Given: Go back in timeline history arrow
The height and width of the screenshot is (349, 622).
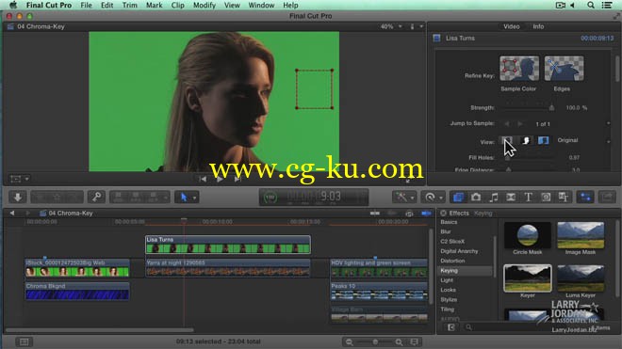Looking at the screenshot, I should [x=12, y=214].
